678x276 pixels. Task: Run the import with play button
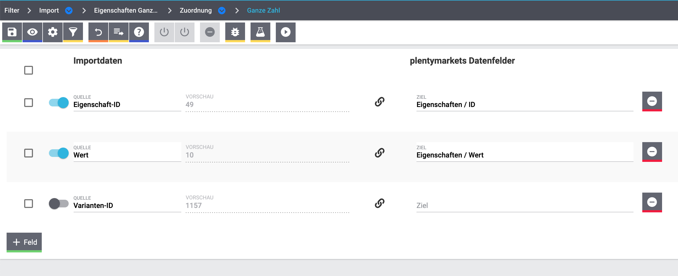[286, 32]
